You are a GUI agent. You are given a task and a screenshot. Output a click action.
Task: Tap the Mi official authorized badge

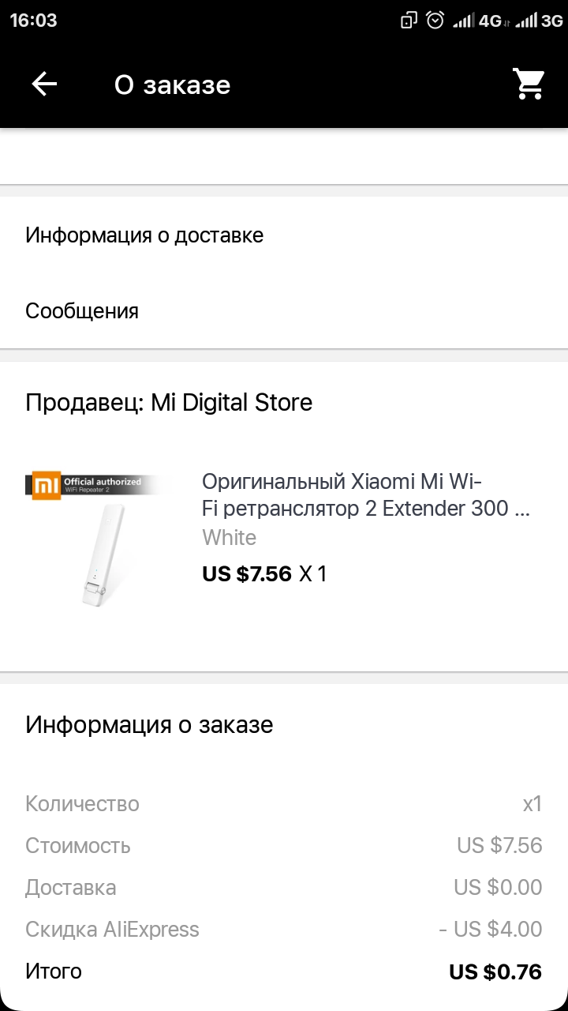(95, 485)
